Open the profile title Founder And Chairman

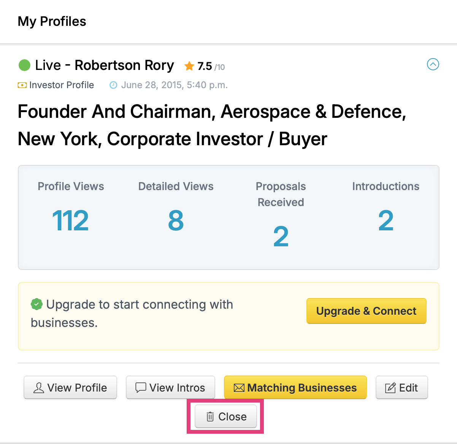(x=212, y=125)
